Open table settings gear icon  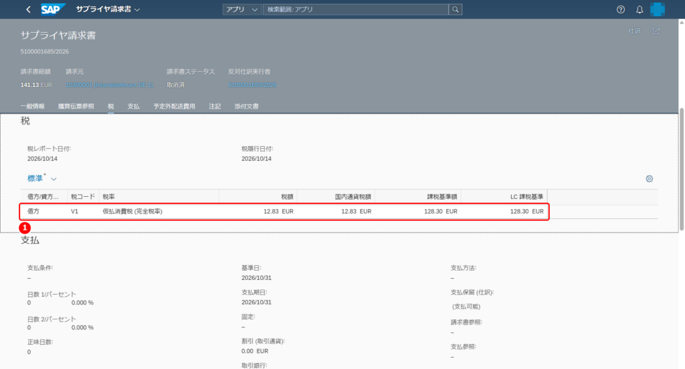pos(649,178)
